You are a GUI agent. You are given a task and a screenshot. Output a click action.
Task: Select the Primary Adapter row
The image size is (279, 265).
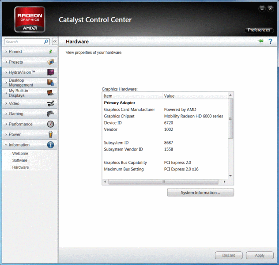[x=165, y=103]
